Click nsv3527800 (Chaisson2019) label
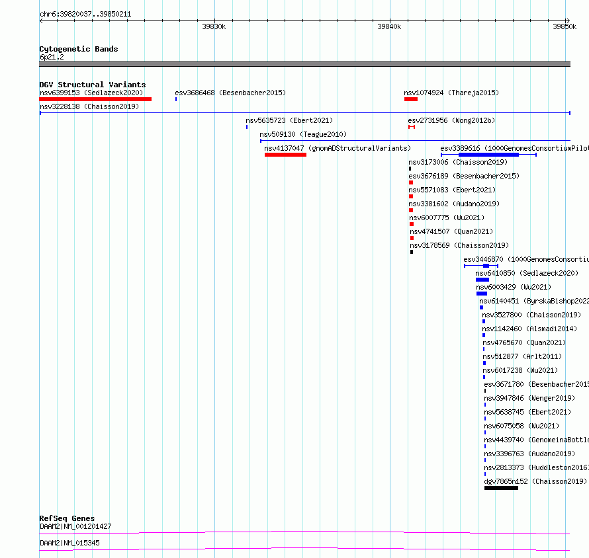589x558 pixels. tap(531, 315)
